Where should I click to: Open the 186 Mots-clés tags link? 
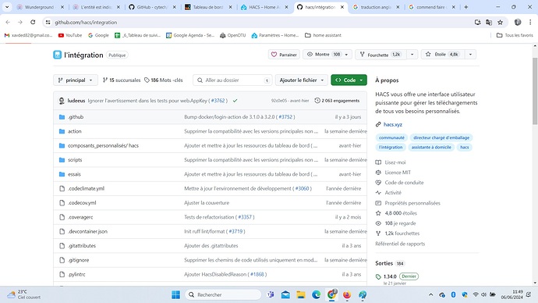(x=163, y=80)
